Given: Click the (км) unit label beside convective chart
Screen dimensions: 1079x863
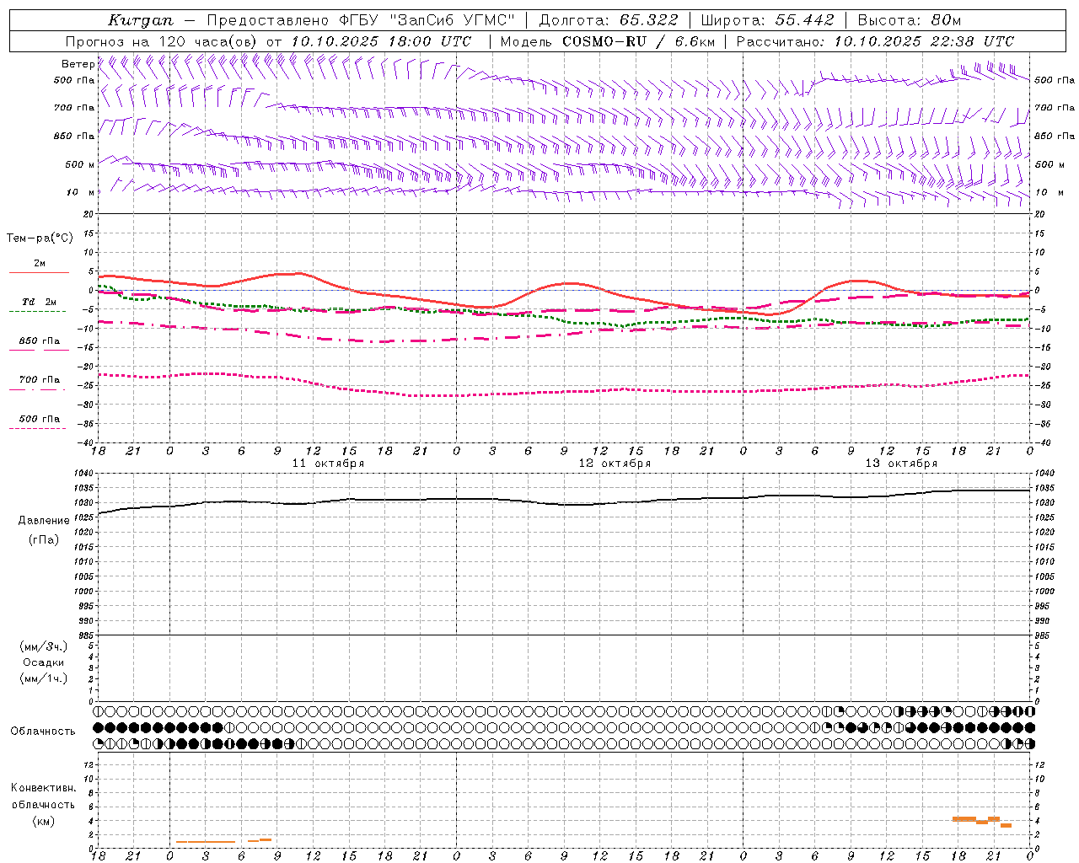Looking at the screenshot, I should 44,821.
